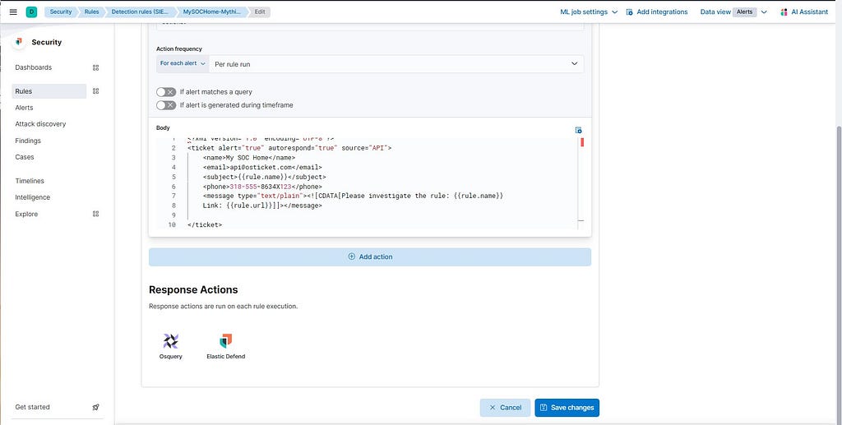Click the Security app logo
The height and width of the screenshot is (425, 842).
click(x=19, y=42)
